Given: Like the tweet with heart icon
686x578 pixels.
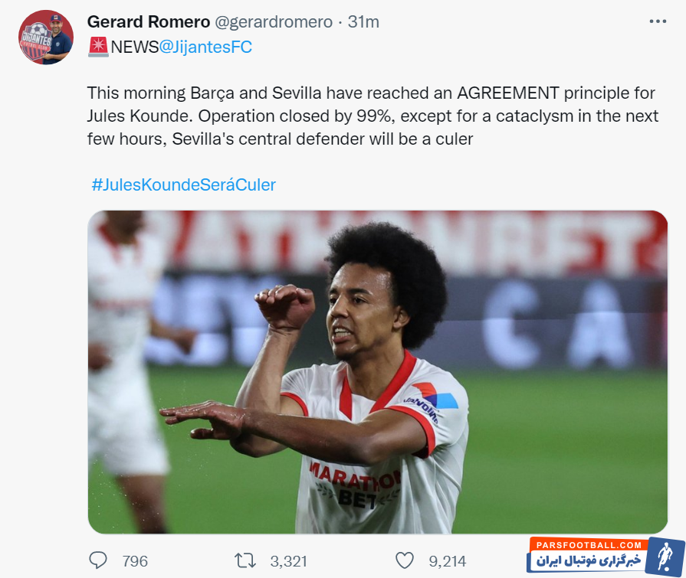Looking at the screenshot, I should (405, 560).
